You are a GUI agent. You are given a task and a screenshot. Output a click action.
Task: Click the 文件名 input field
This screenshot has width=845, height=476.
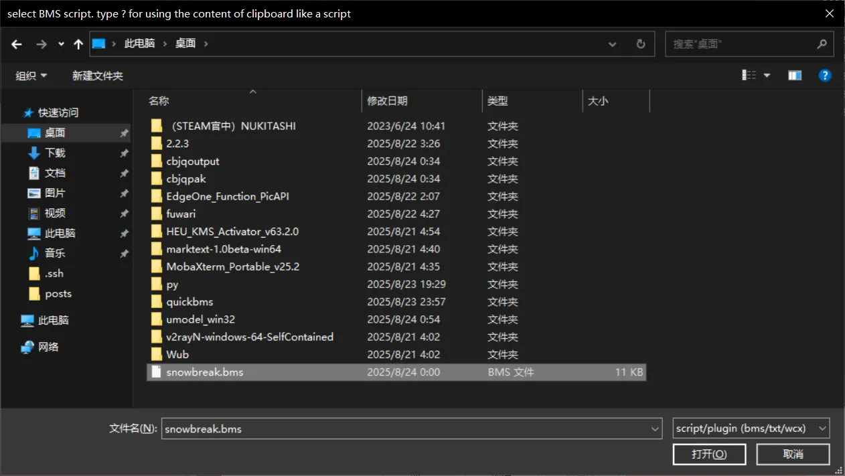tap(405, 428)
